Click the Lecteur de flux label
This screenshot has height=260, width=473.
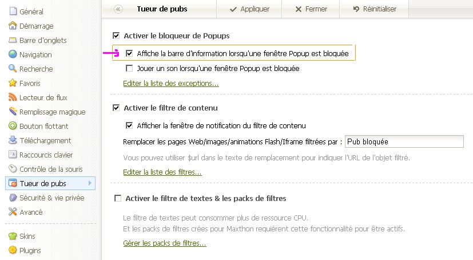tap(43, 97)
